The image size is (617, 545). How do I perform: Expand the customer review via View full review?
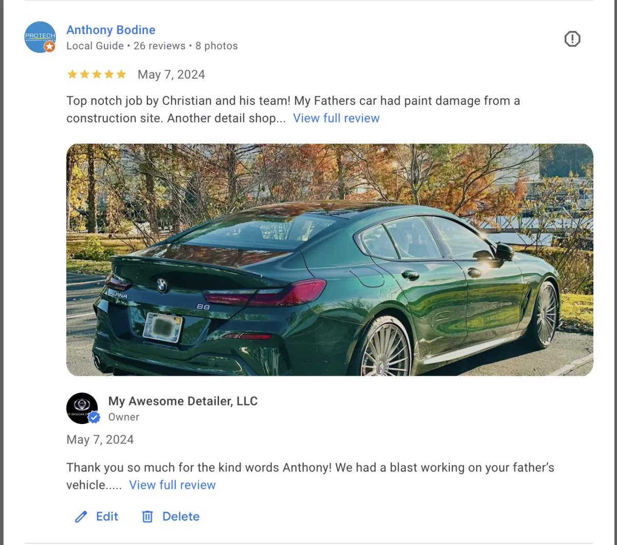pos(336,118)
